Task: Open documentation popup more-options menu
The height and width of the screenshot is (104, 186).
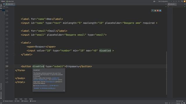Action: [x=64, y=90]
